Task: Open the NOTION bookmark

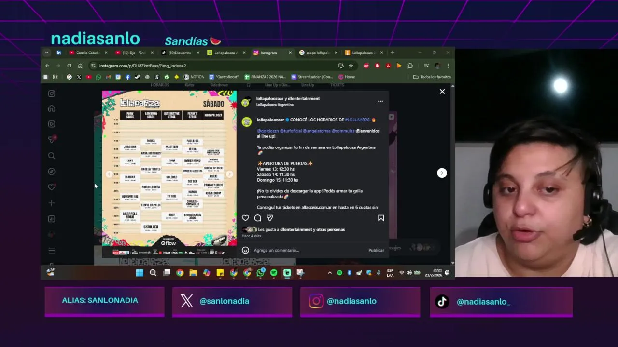Action: coord(194,77)
